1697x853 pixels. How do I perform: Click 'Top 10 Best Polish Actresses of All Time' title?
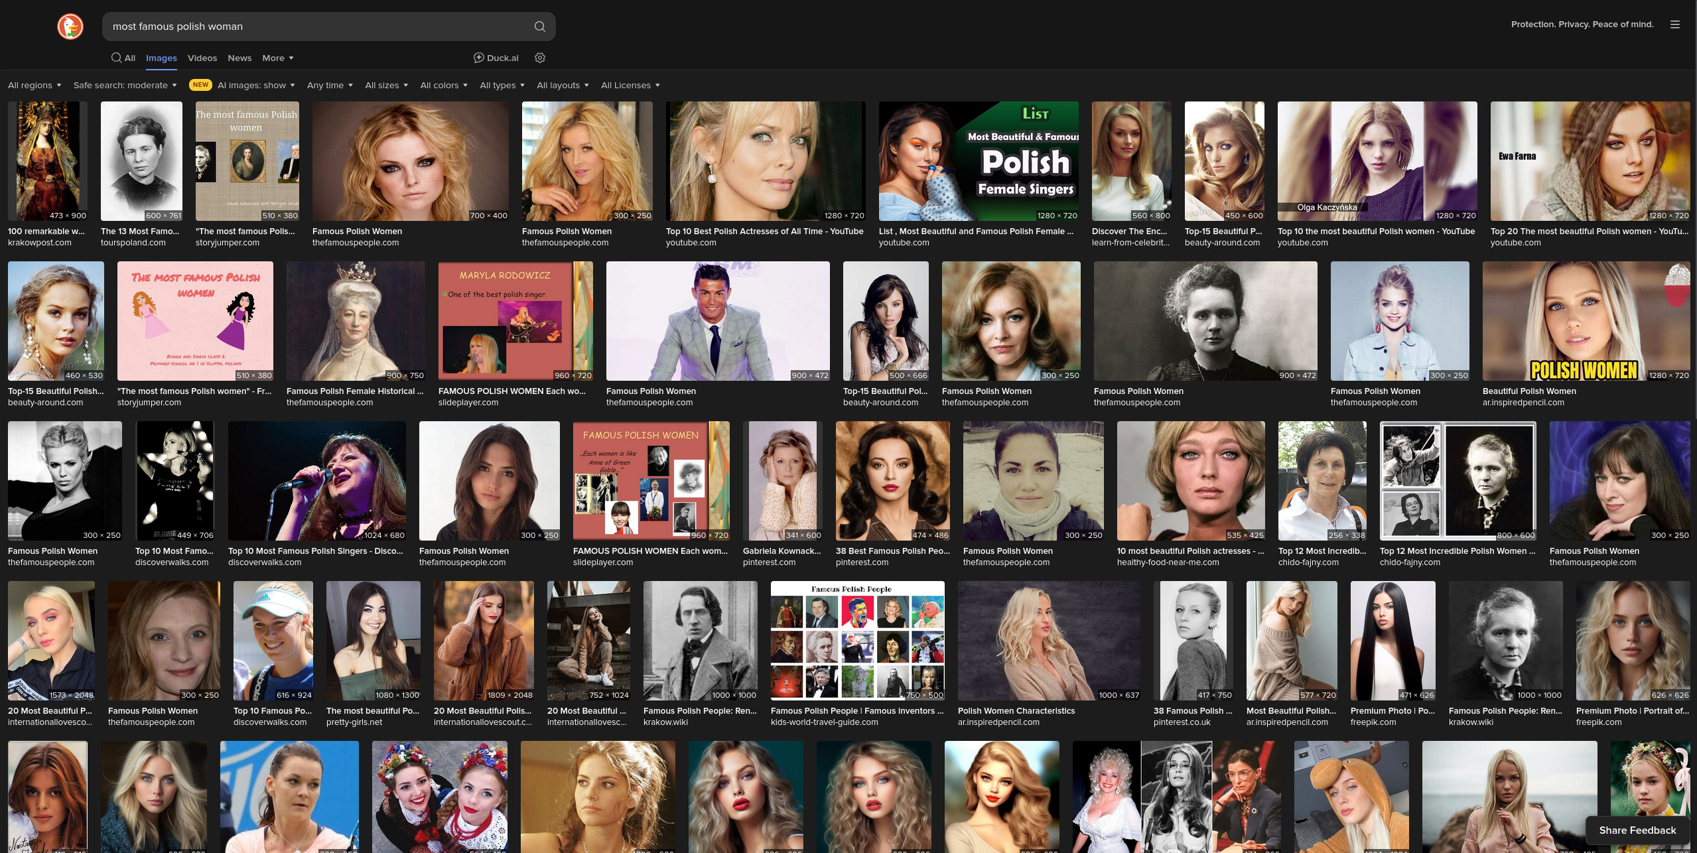click(x=765, y=231)
